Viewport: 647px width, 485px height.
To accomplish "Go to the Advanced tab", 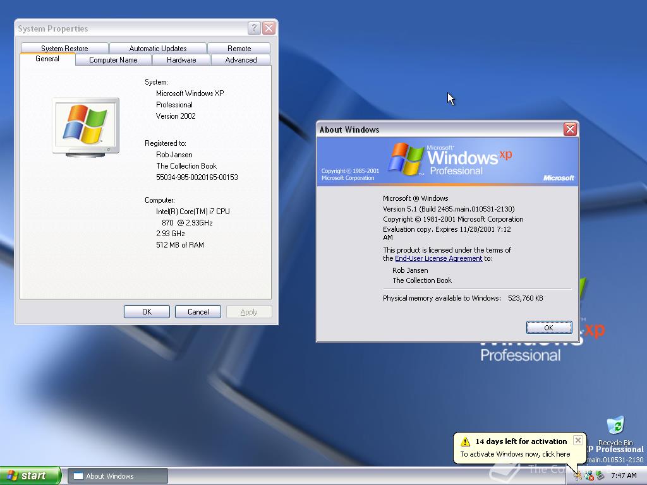I will click(241, 60).
